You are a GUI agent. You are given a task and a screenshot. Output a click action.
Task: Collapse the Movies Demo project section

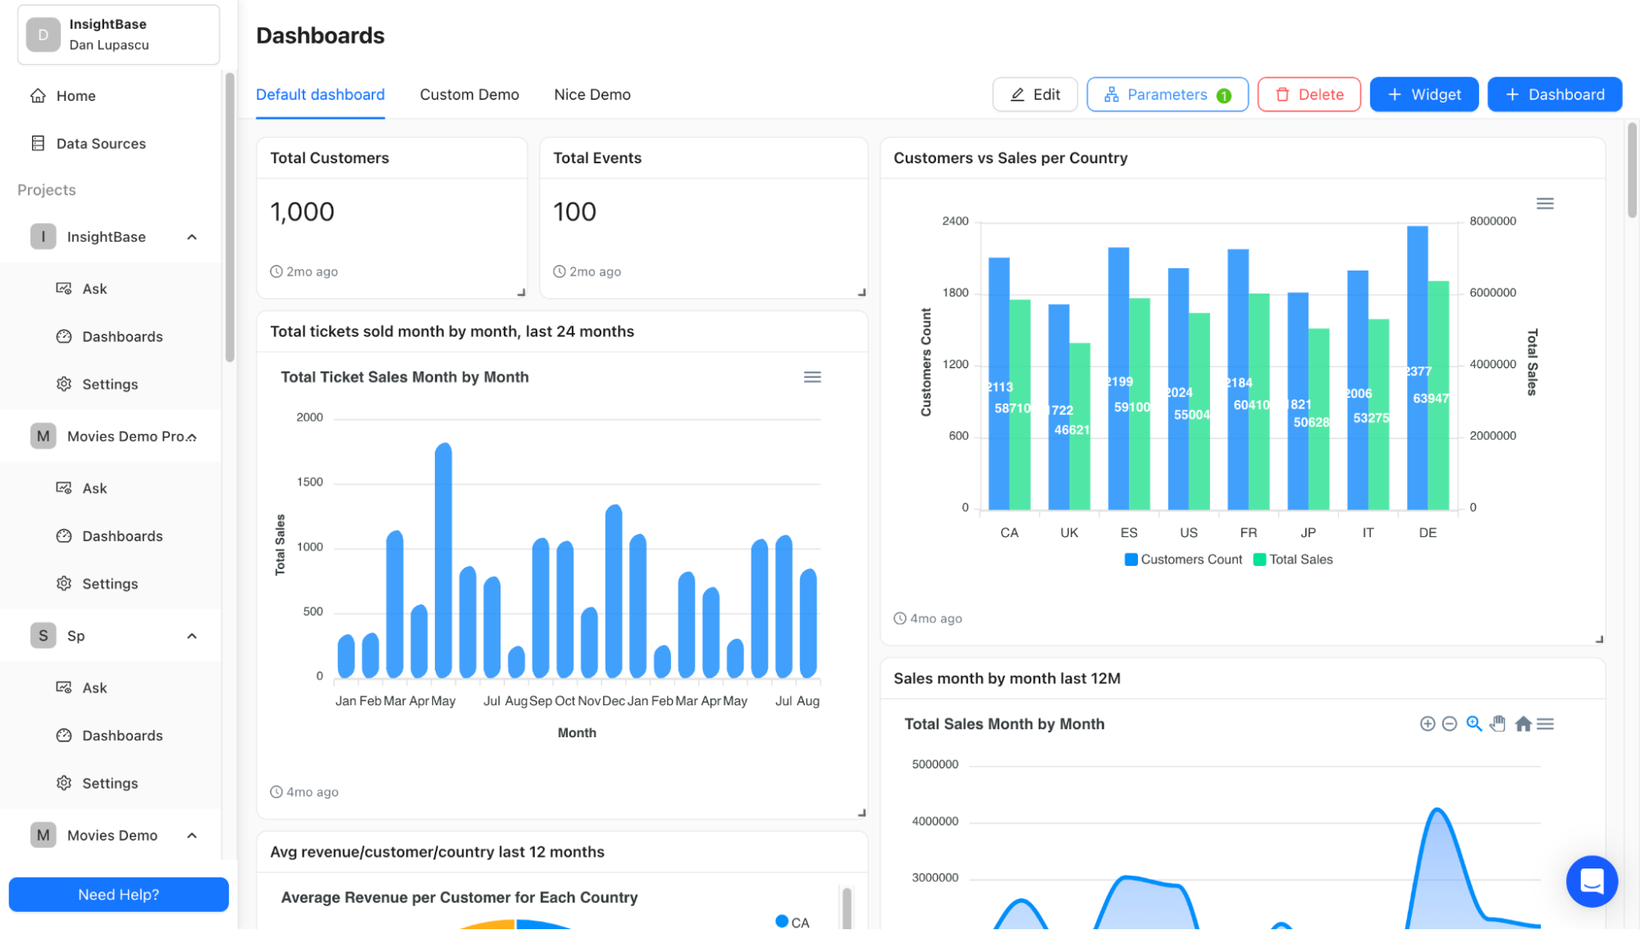coord(191,835)
